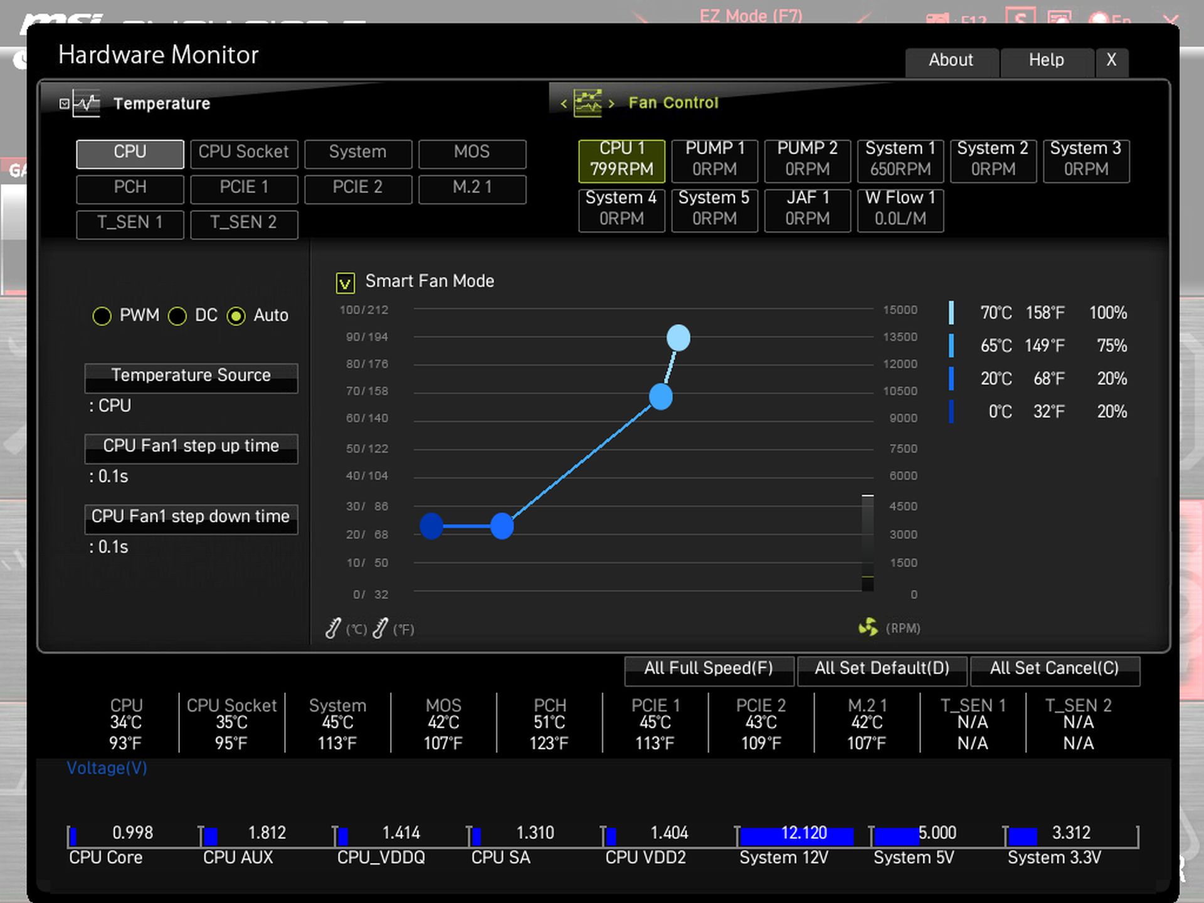Click the Celsius thermometer icon
The height and width of the screenshot is (903, 1204).
coord(333,628)
